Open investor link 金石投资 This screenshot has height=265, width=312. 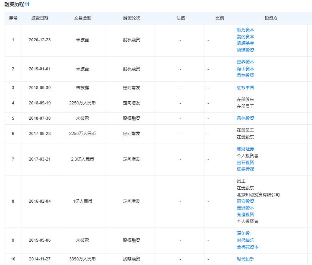[245, 163]
